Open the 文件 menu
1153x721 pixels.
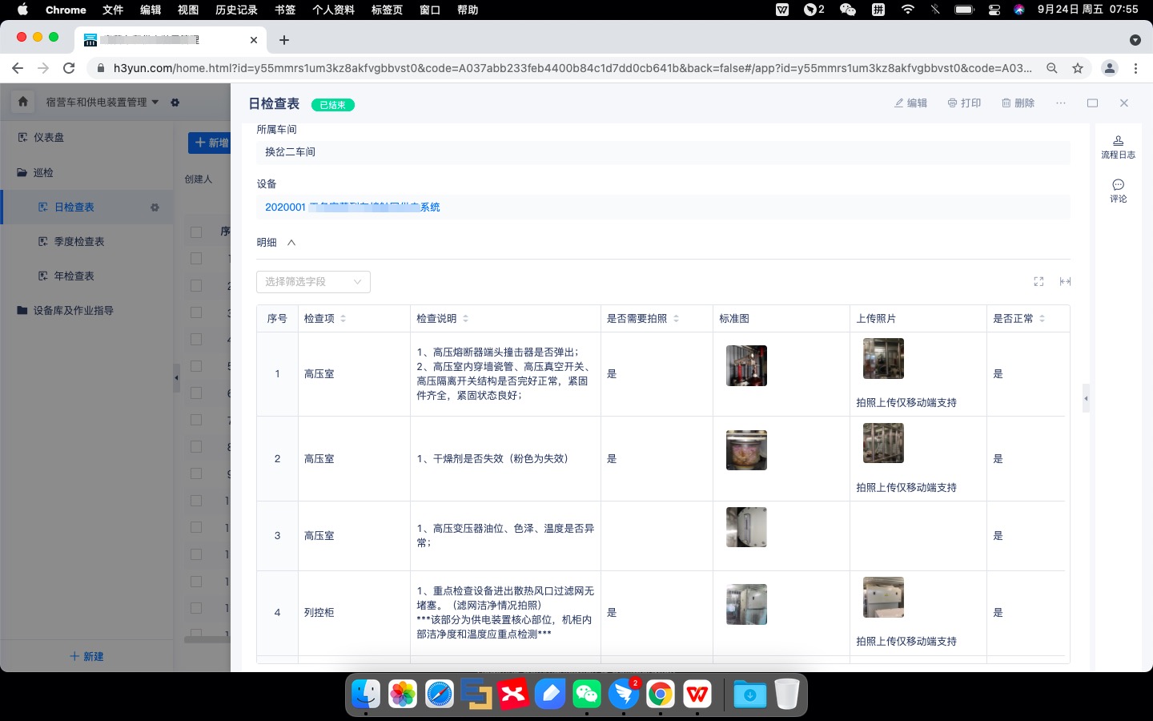tap(113, 10)
